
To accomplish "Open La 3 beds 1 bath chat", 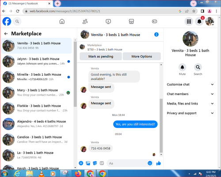I will pyautogui.click(x=36, y=155).
